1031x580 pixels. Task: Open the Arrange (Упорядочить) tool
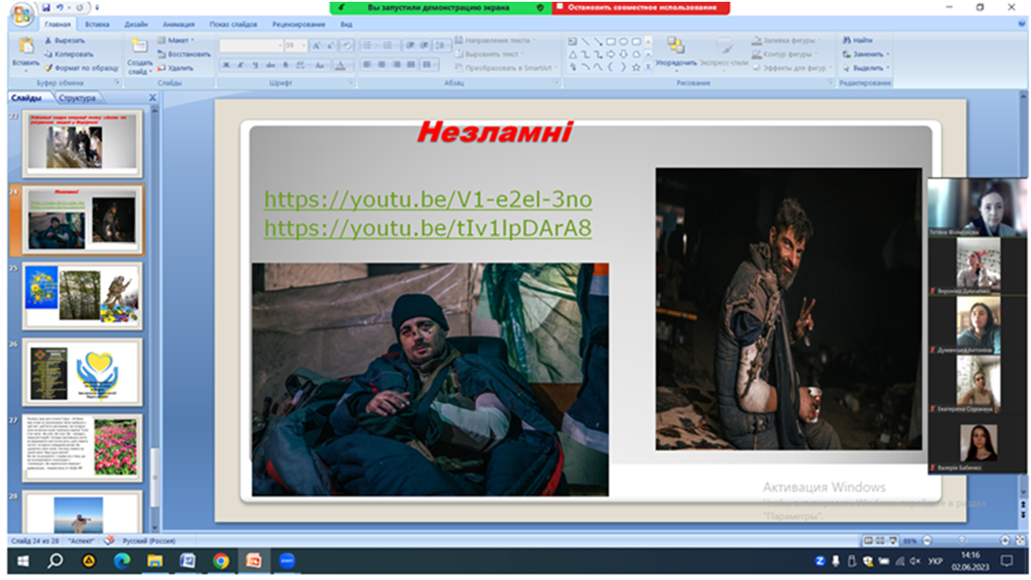pyautogui.click(x=676, y=51)
